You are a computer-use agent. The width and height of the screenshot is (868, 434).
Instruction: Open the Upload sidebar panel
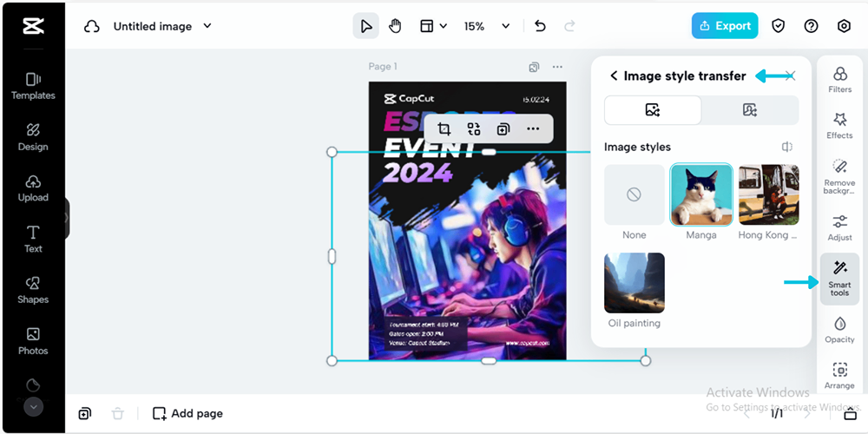pos(33,188)
